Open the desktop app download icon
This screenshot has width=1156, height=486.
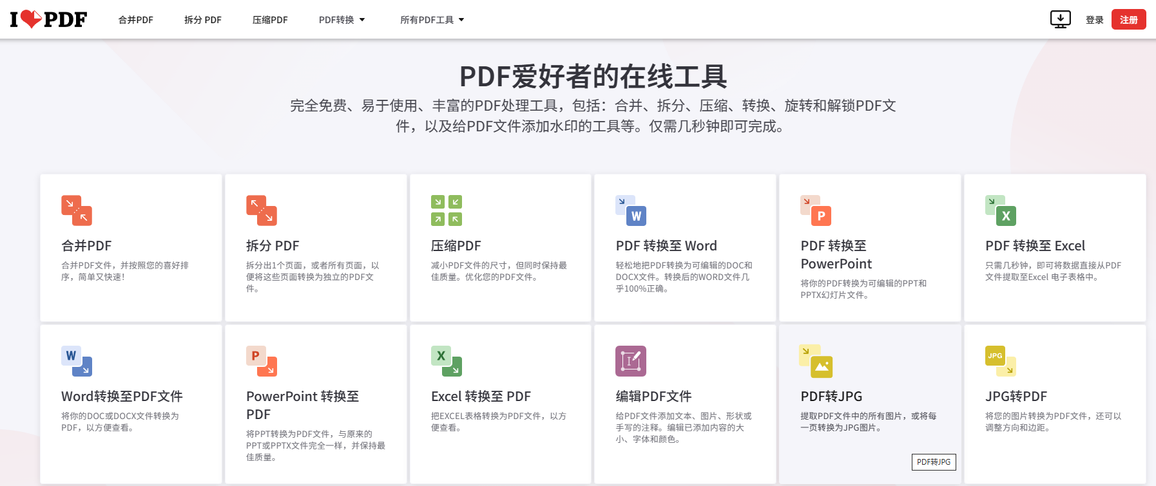[x=1060, y=19]
